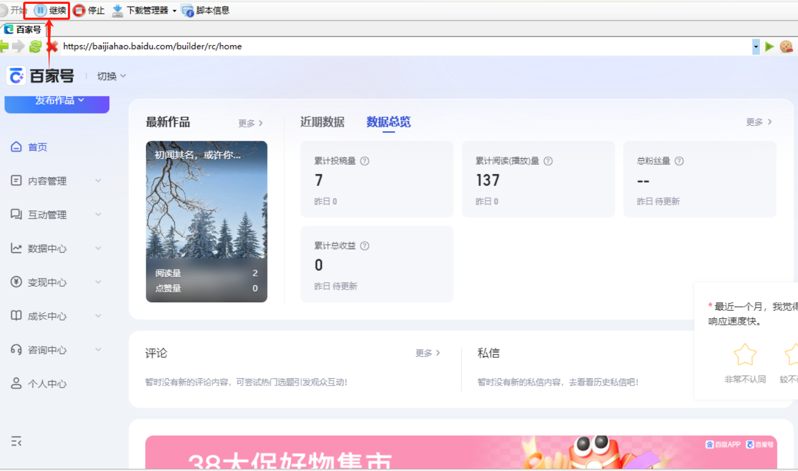Click the 发布作品 publish button
Screen dimensions: 798x471
click(x=57, y=103)
